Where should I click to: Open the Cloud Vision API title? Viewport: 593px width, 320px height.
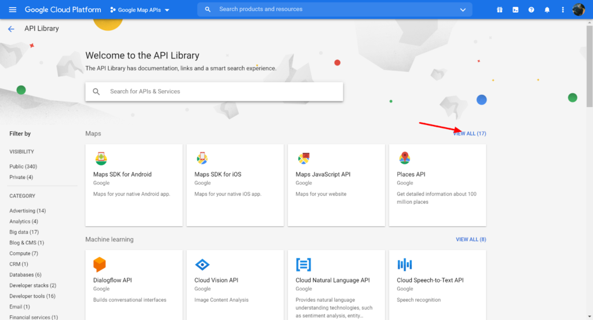coord(217,280)
